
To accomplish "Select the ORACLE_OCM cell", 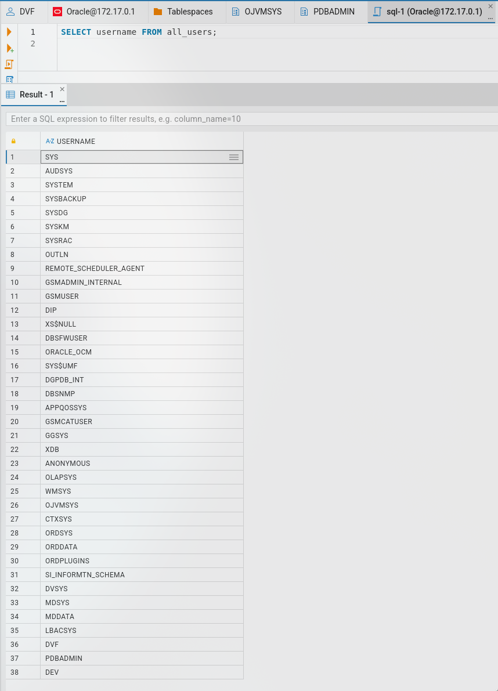I will (x=142, y=352).
